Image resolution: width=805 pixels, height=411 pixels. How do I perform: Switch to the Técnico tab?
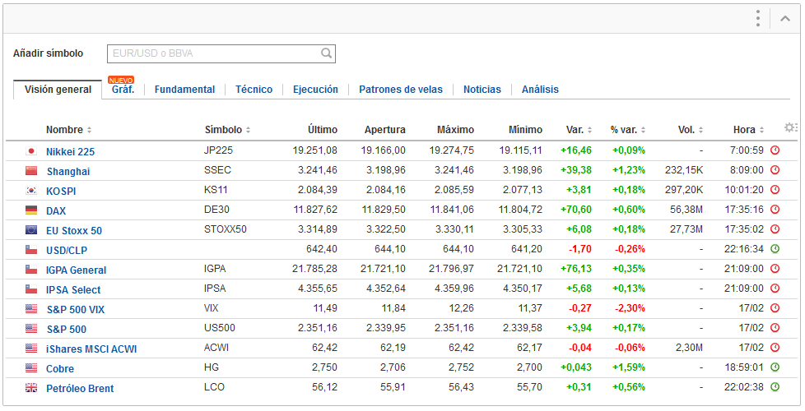[254, 89]
